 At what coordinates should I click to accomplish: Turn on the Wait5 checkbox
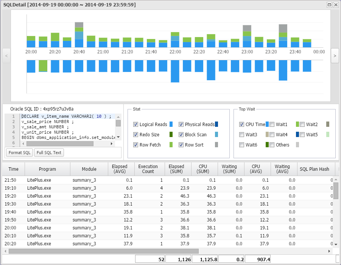point(302,134)
